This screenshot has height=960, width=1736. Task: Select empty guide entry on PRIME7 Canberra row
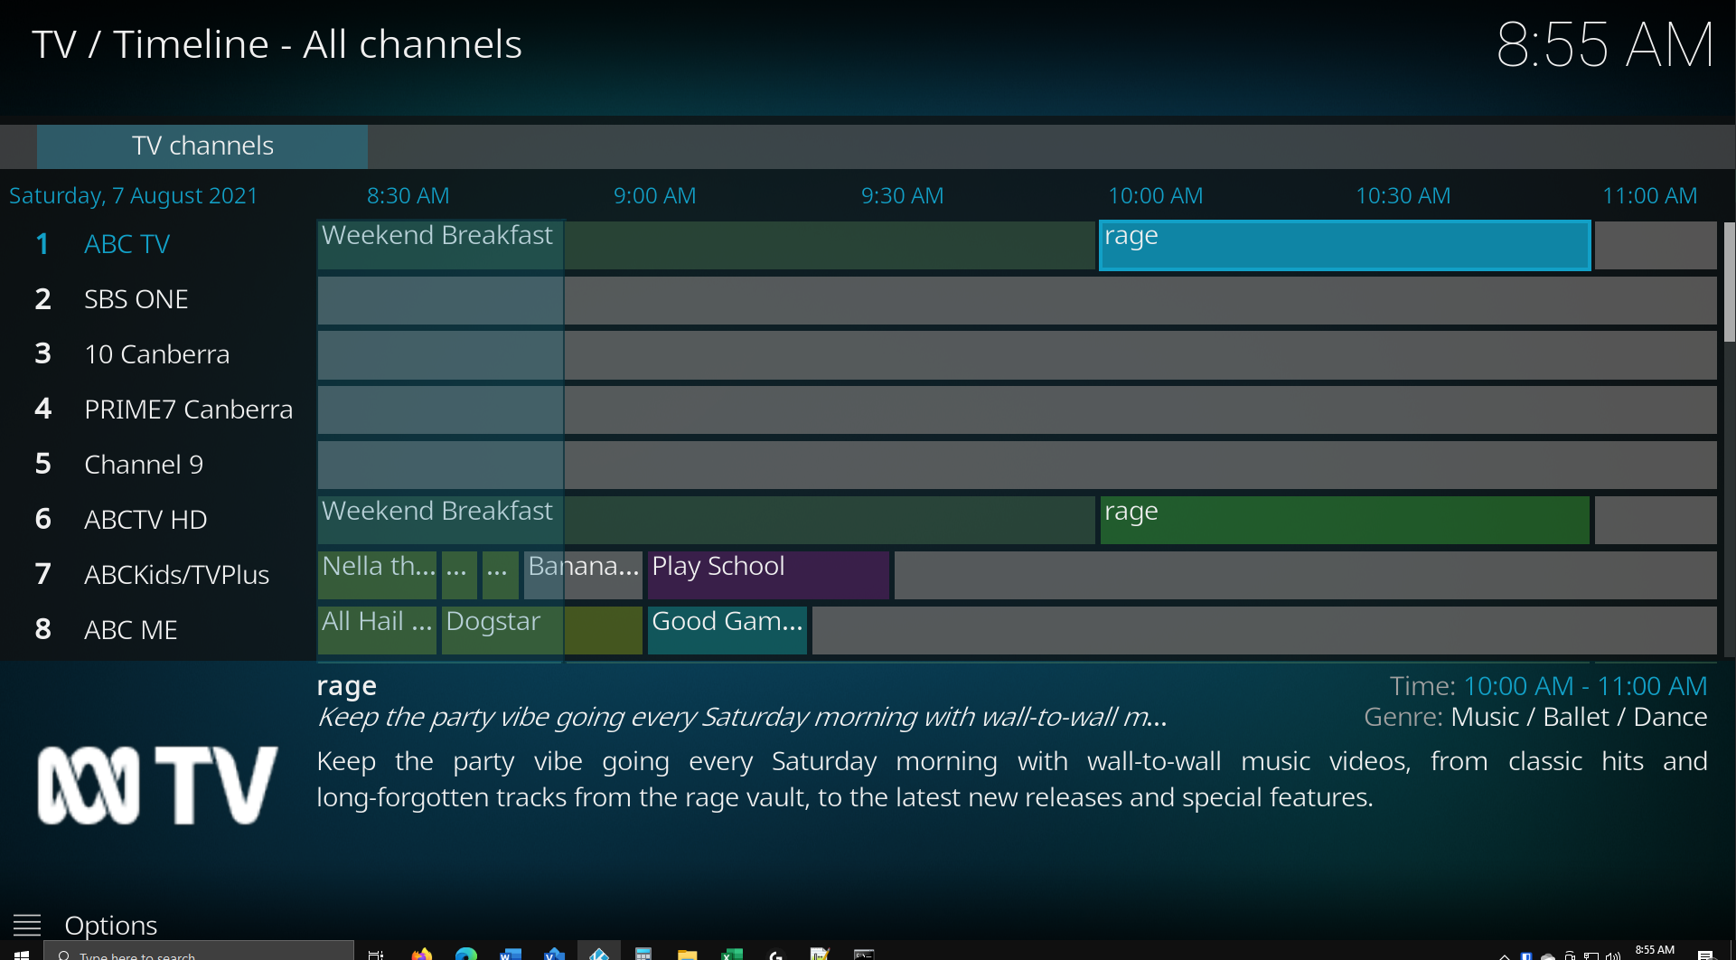coord(1017,410)
